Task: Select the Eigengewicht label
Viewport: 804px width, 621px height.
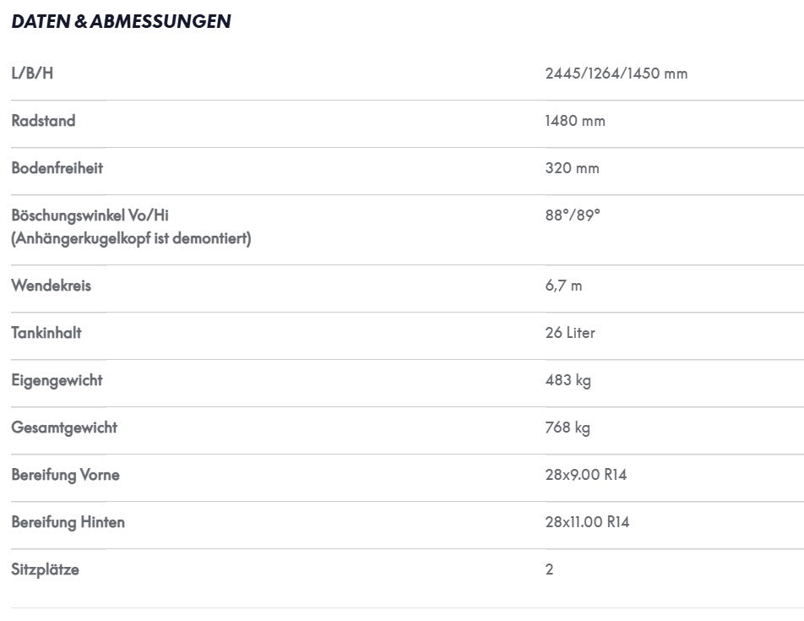Action: [57, 380]
